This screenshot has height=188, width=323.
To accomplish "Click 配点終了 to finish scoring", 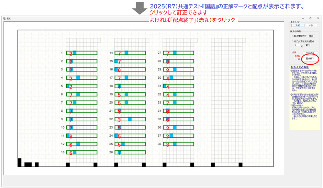I will tap(310, 59).
